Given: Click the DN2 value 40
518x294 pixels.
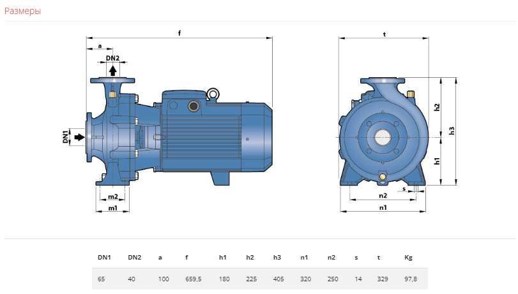Looking at the screenshot, I should tap(132, 279).
